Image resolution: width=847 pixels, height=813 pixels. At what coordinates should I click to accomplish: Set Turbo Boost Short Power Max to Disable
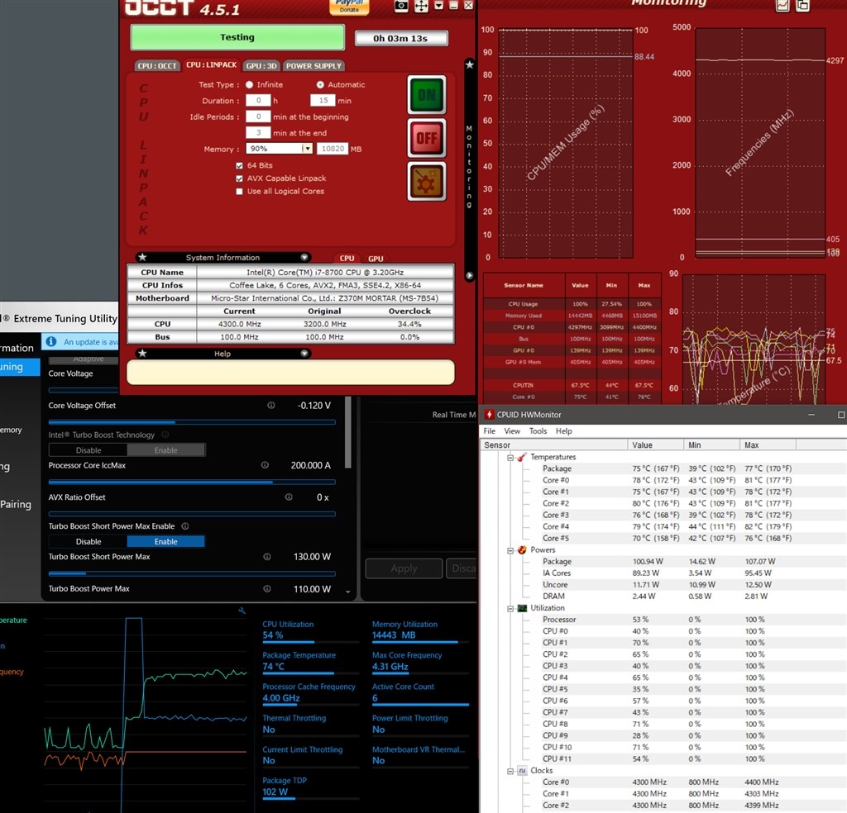tap(88, 541)
